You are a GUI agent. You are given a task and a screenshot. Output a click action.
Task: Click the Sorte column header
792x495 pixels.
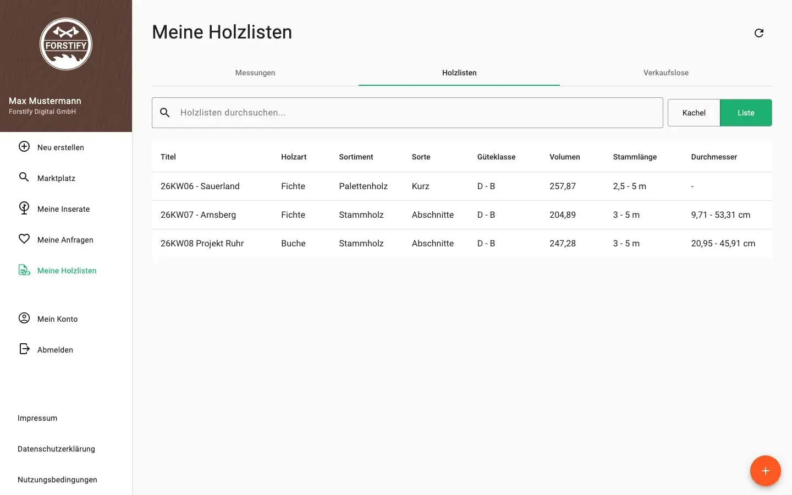[x=421, y=157]
